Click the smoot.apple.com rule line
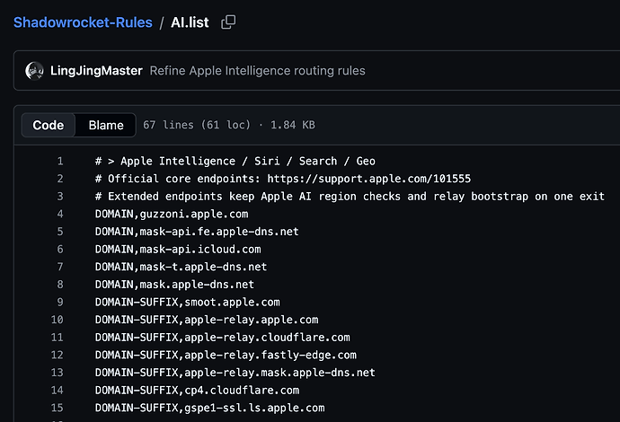The height and width of the screenshot is (422, 620). (x=188, y=303)
